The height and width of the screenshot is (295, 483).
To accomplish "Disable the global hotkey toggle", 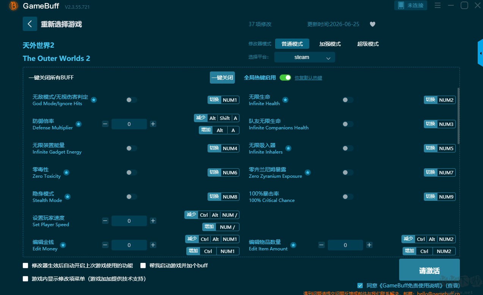I will point(285,78).
